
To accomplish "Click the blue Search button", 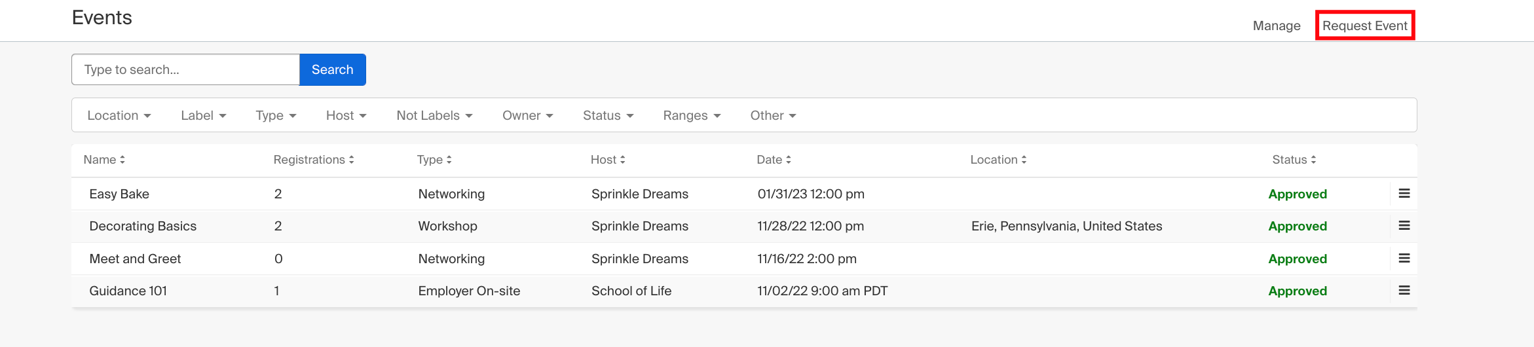I will [333, 69].
